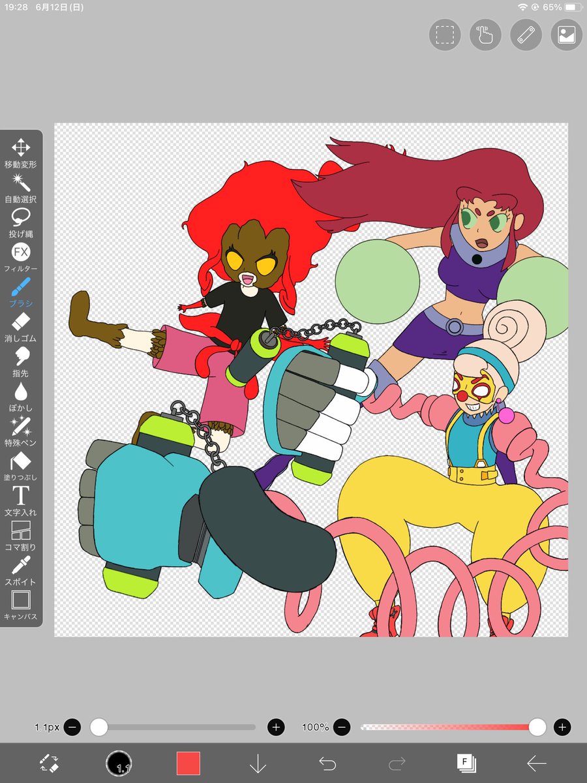
Task: Click the brush thickness slider handle
Action: click(98, 727)
